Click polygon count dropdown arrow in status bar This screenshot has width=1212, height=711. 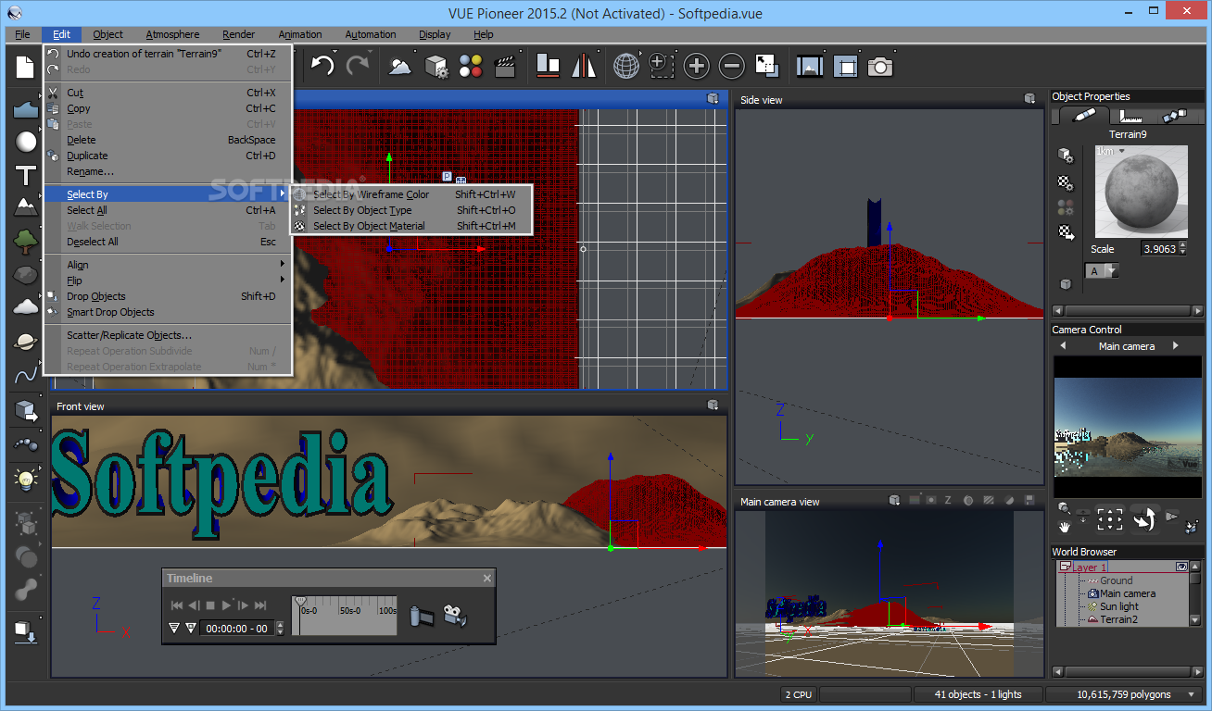(x=1191, y=694)
